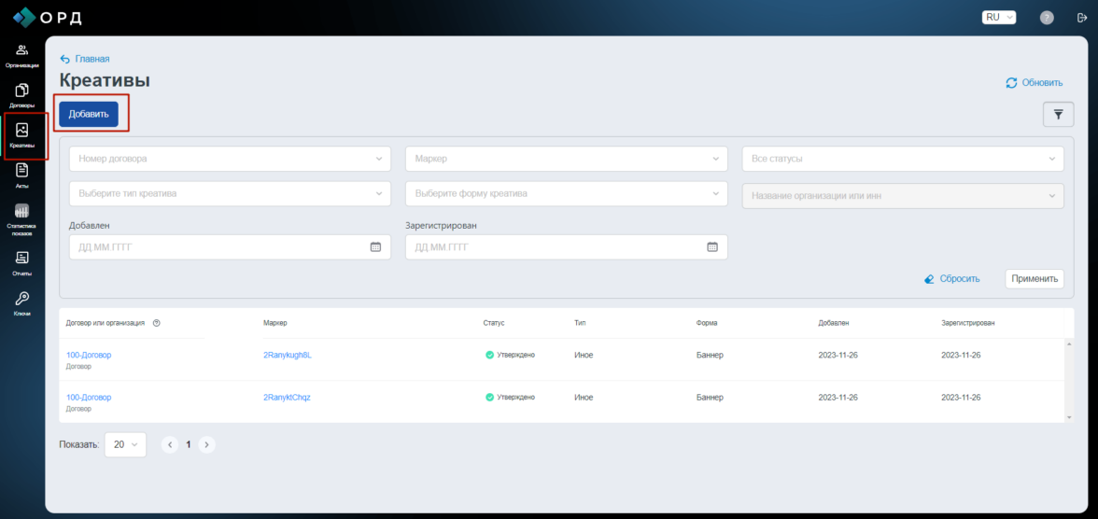
Task: Open marker link 2Ranykugh8L
Action: click(288, 355)
